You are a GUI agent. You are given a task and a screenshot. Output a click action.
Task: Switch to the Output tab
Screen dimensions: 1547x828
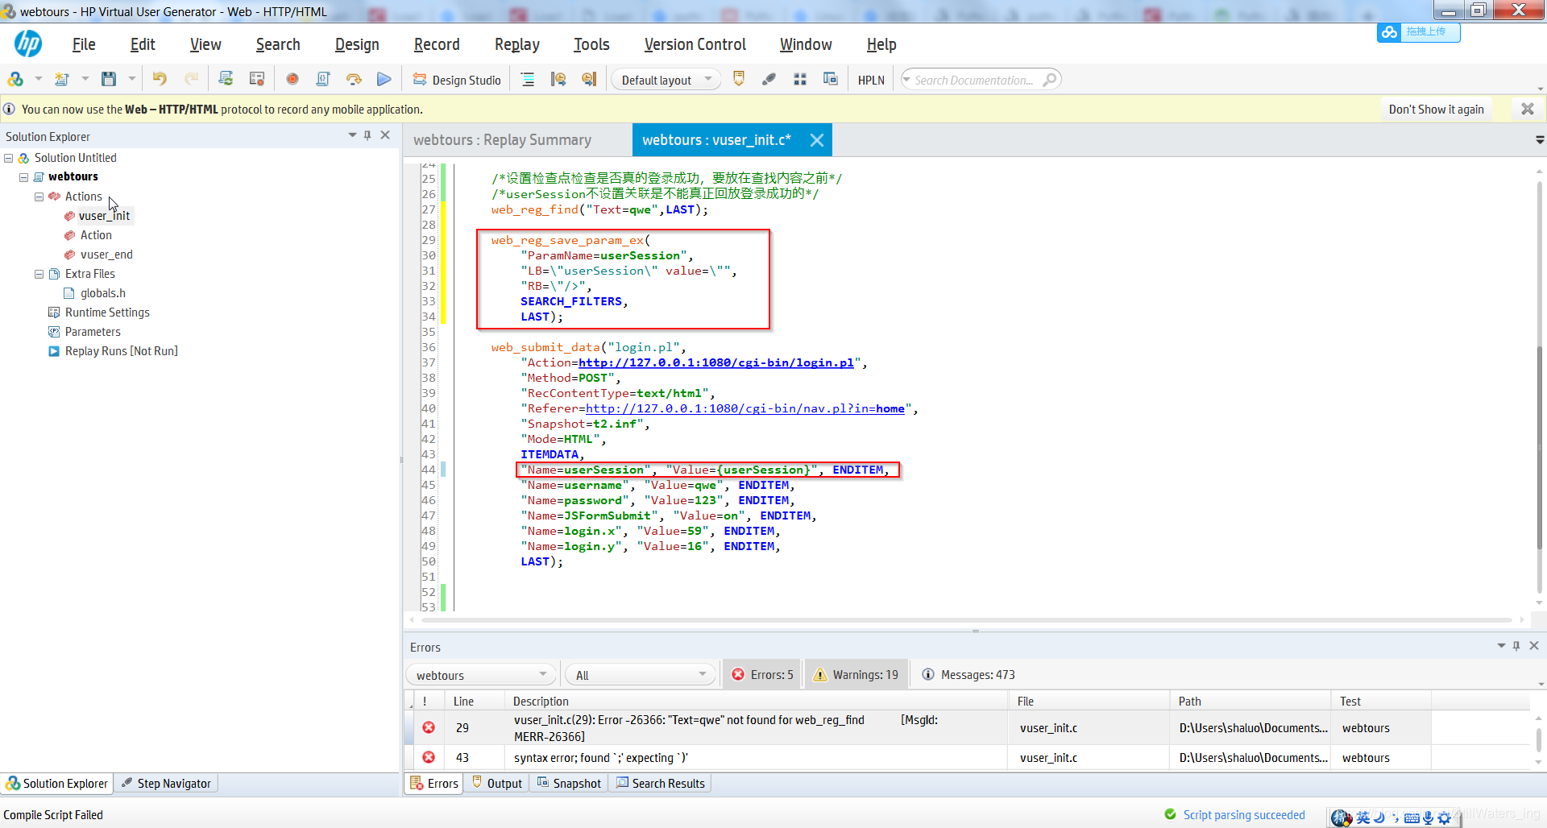click(x=497, y=783)
